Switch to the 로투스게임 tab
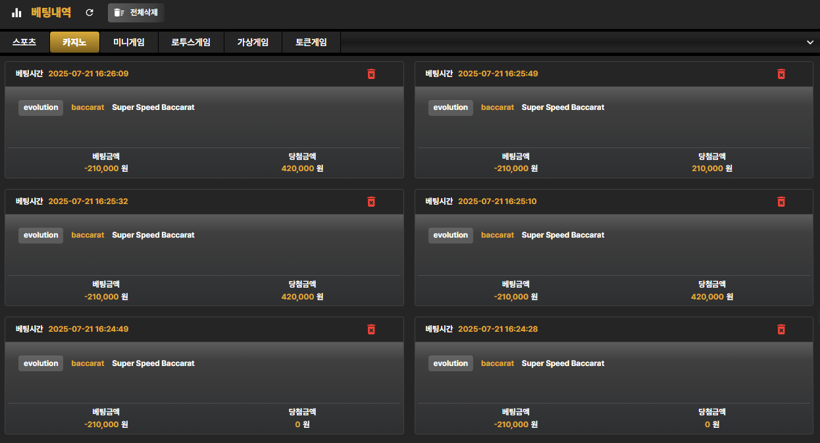The width and height of the screenshot is (820, 443). point(191,42)
